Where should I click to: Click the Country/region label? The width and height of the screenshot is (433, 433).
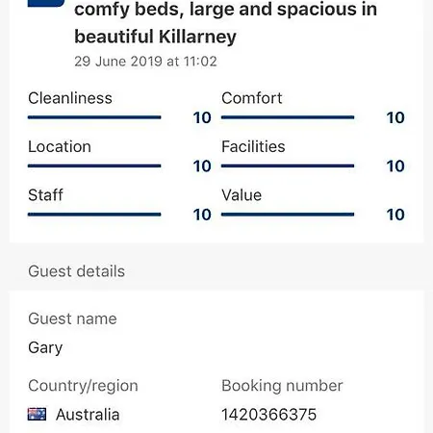[83, 386]
